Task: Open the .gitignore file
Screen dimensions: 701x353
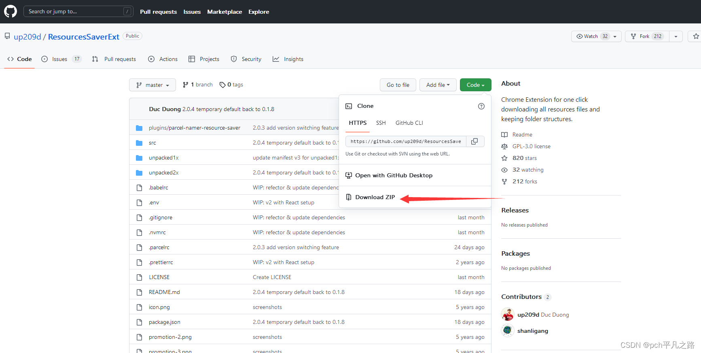Action: pos(161,217)
